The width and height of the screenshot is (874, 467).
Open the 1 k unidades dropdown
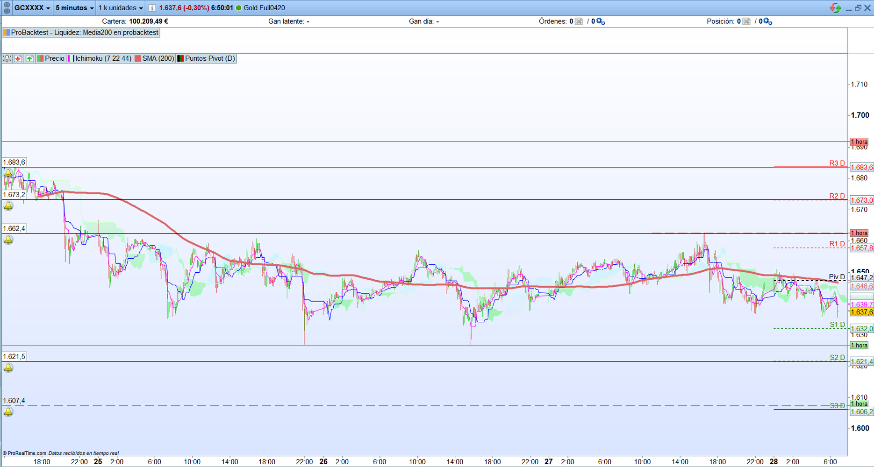(120, 8)
